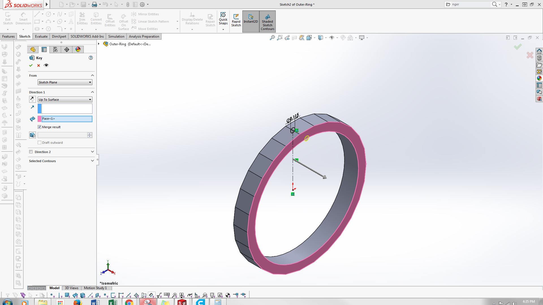Select the Smart Dimension tool
This screenshot has height=305, width=543.
tap(23, 19)
